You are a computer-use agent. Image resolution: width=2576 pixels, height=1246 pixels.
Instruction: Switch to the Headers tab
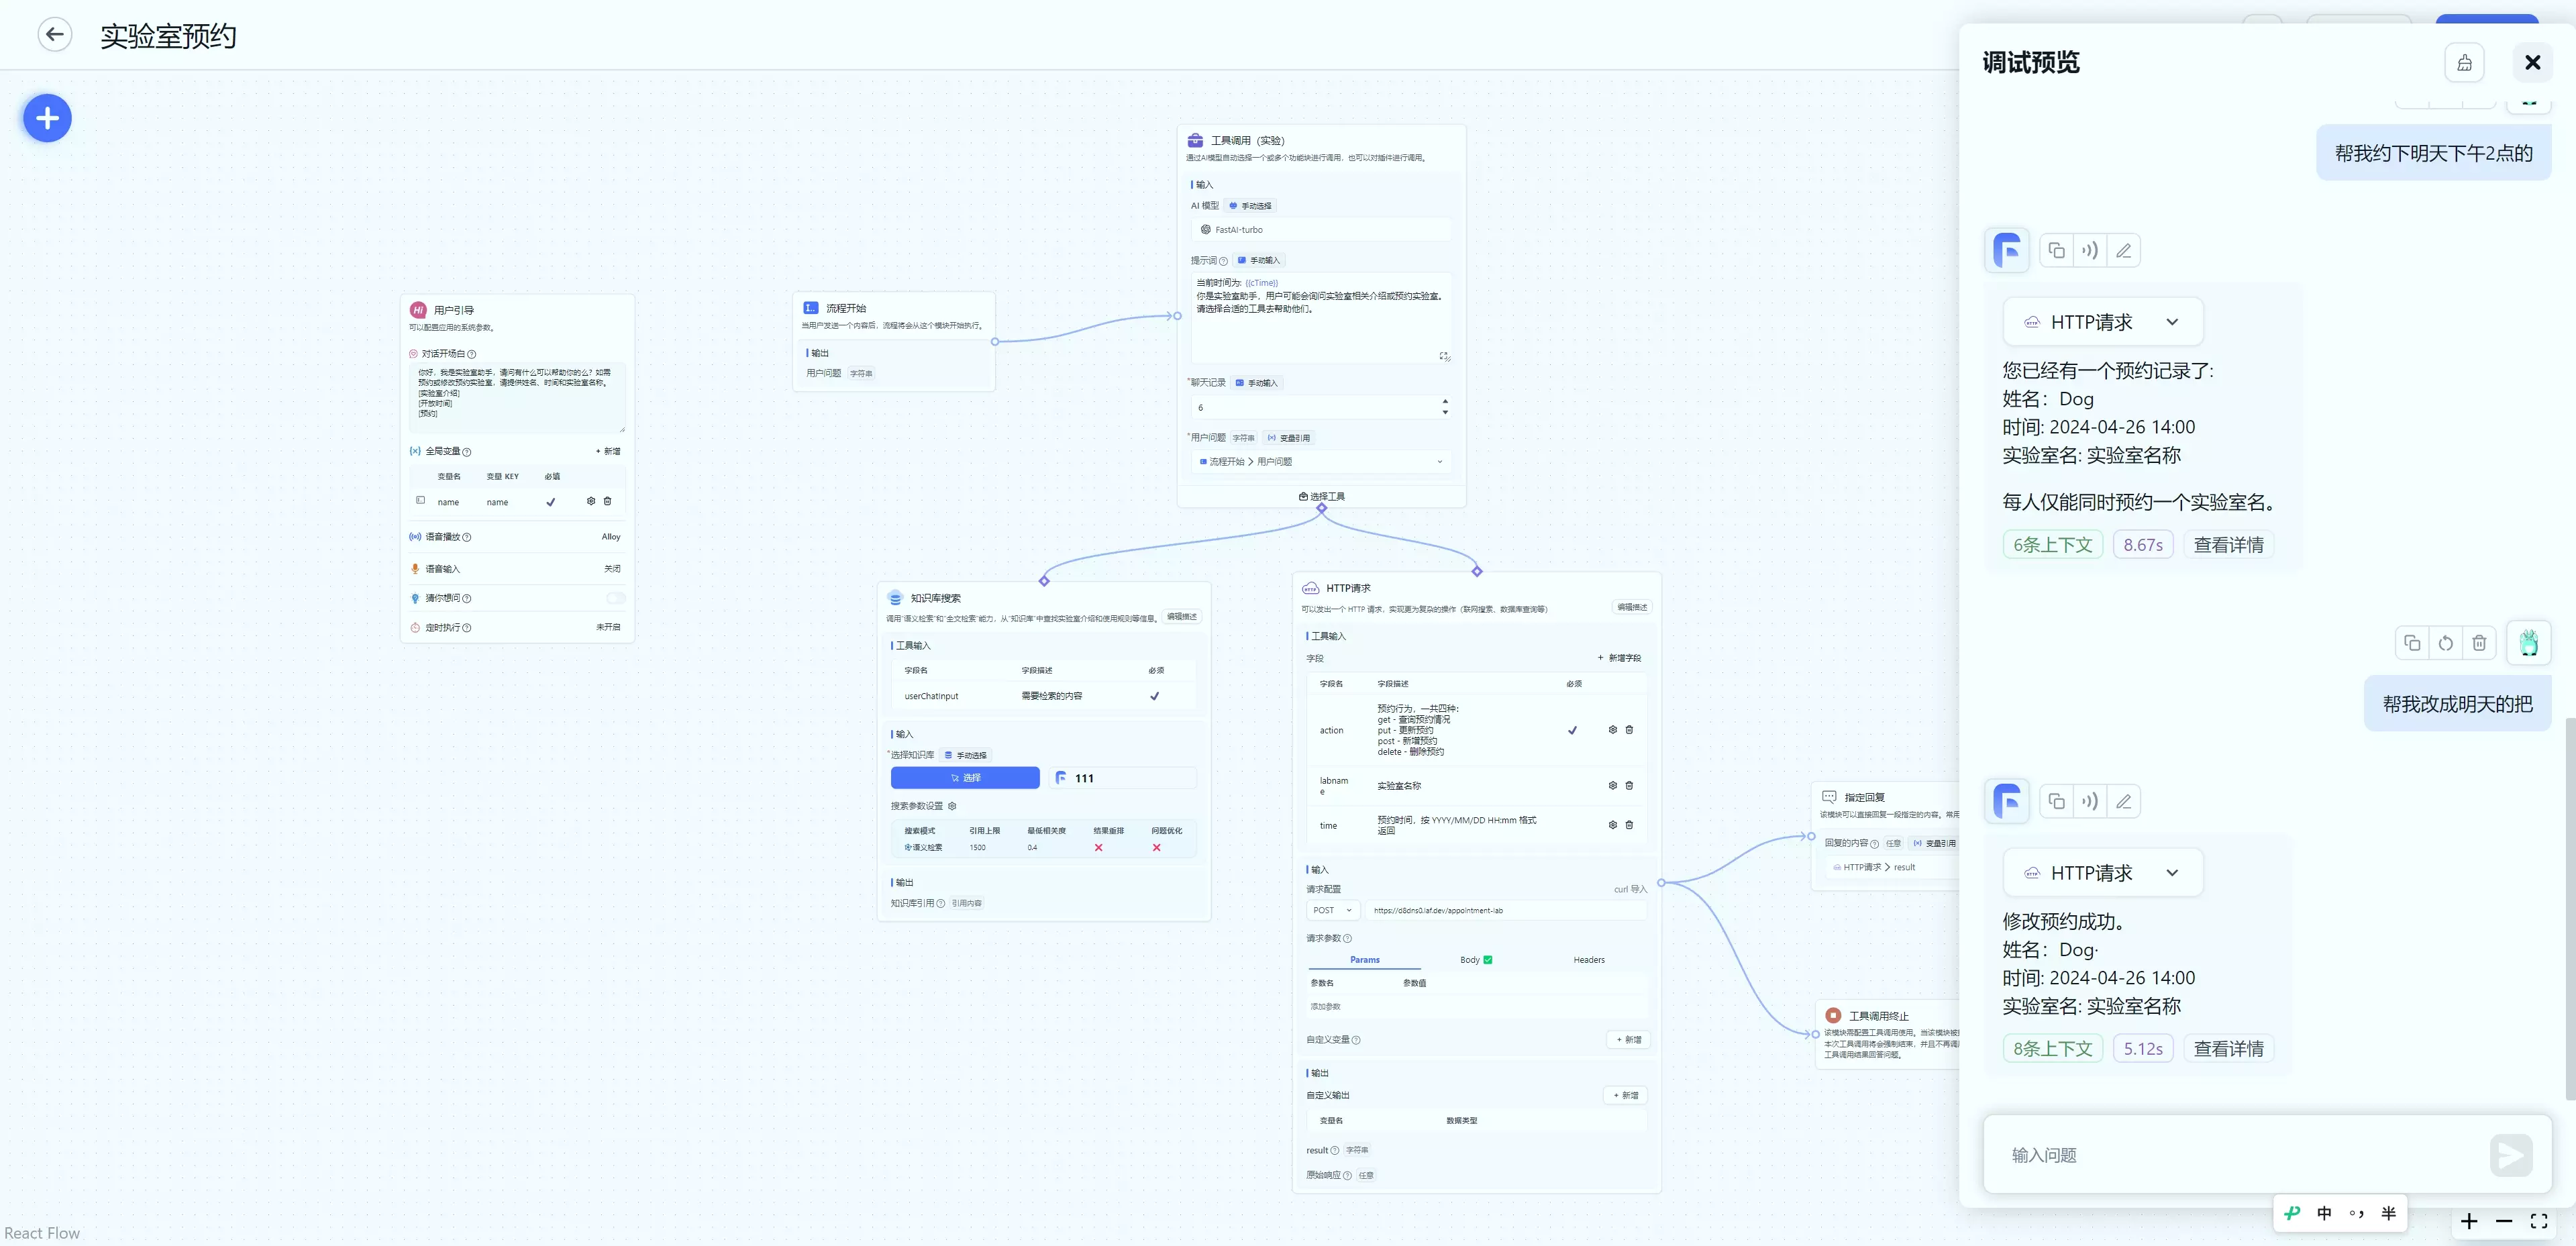click(x=1588, y=960)
